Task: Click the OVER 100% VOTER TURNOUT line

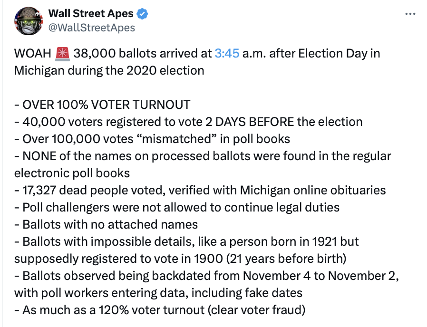Action: [102, 105]
